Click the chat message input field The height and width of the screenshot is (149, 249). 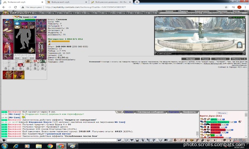coord(61,140)
